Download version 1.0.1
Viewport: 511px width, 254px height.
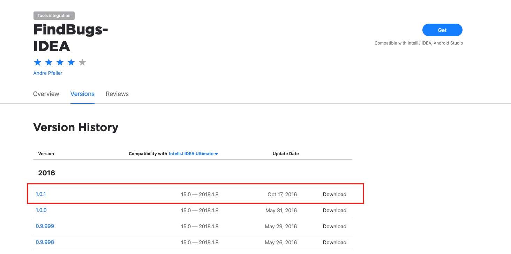pos(335,195)
